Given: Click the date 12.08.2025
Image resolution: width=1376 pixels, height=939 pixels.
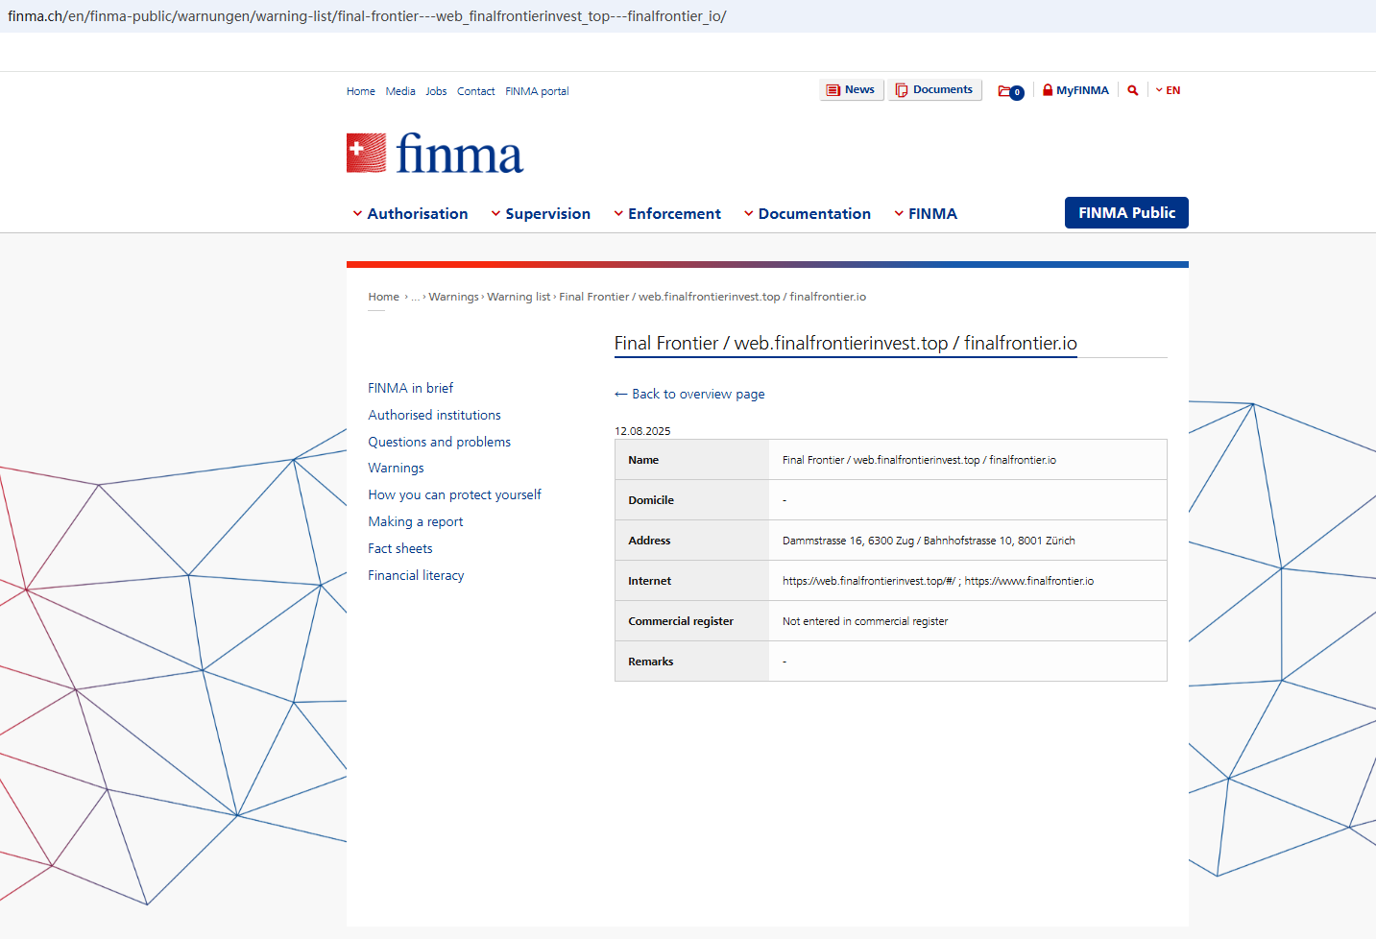Looking at the screenshot, I should click(x=642, y=431).
